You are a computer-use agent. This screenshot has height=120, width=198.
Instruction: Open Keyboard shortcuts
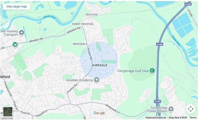pyautogui.click(x=156, y=118)
